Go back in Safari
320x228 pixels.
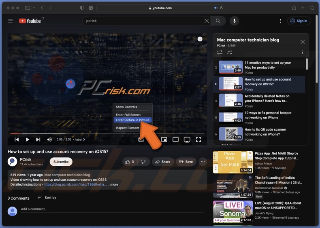pos(42,8)
